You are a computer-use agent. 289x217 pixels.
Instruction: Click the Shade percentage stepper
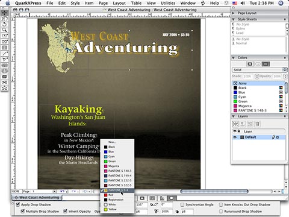point(257,77)
